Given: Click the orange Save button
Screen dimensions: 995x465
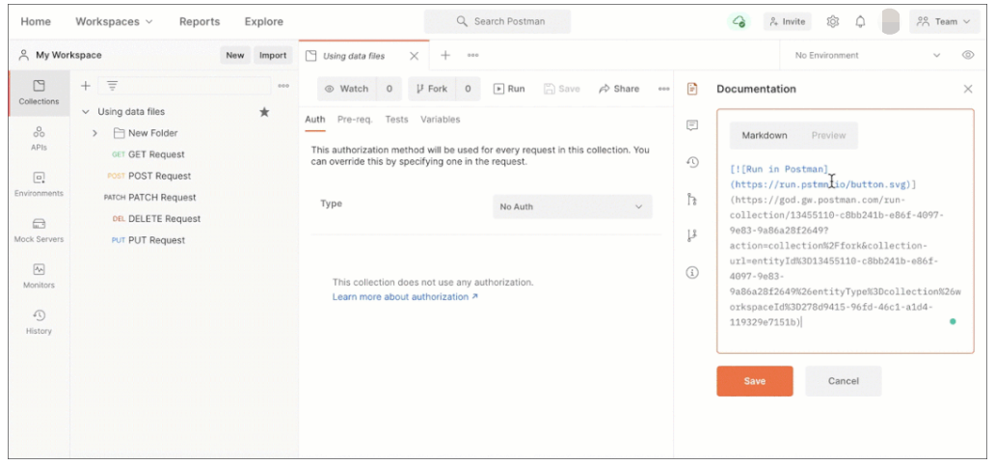Looking at the screenshot, I should tap(754, 381).
